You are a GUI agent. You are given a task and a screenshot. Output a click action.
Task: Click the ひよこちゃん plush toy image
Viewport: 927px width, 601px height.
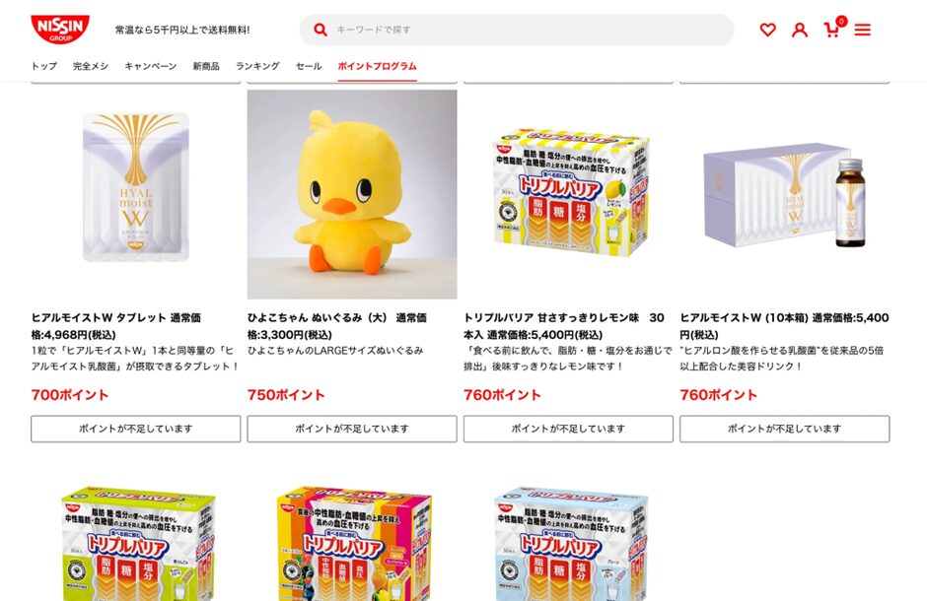point(352,194)
